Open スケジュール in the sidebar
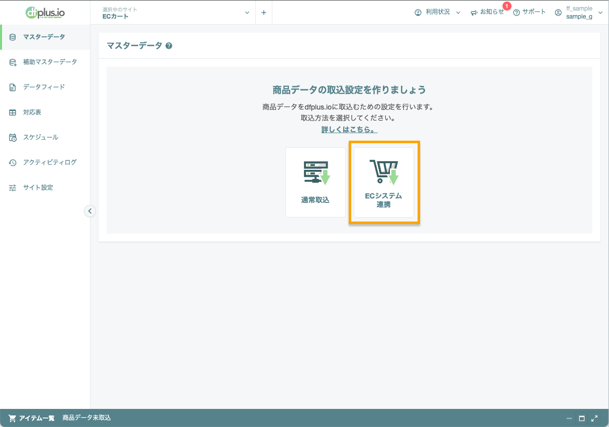609x427 pixels. tap(45, 137)
